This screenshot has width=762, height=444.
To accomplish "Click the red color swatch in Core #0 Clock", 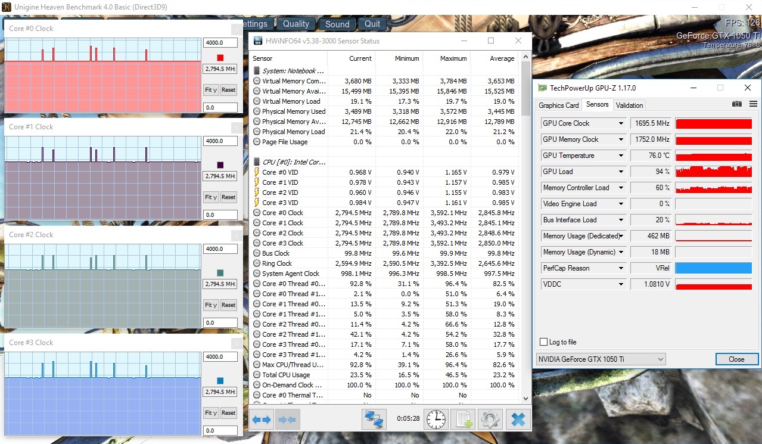I will click(x=220, y=57).
